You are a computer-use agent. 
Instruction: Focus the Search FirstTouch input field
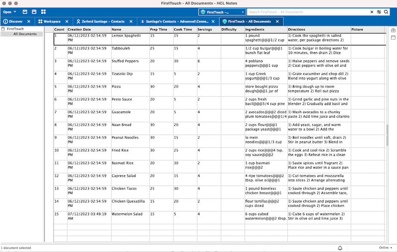click(x=308, y=12)
